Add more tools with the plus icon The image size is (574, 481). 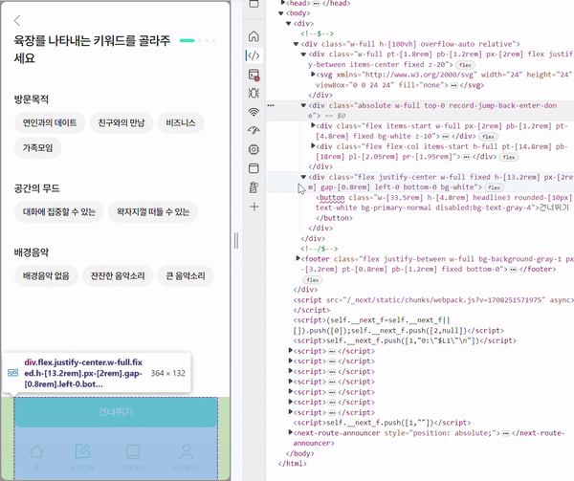pyautogui.click(x=254, y=207)
